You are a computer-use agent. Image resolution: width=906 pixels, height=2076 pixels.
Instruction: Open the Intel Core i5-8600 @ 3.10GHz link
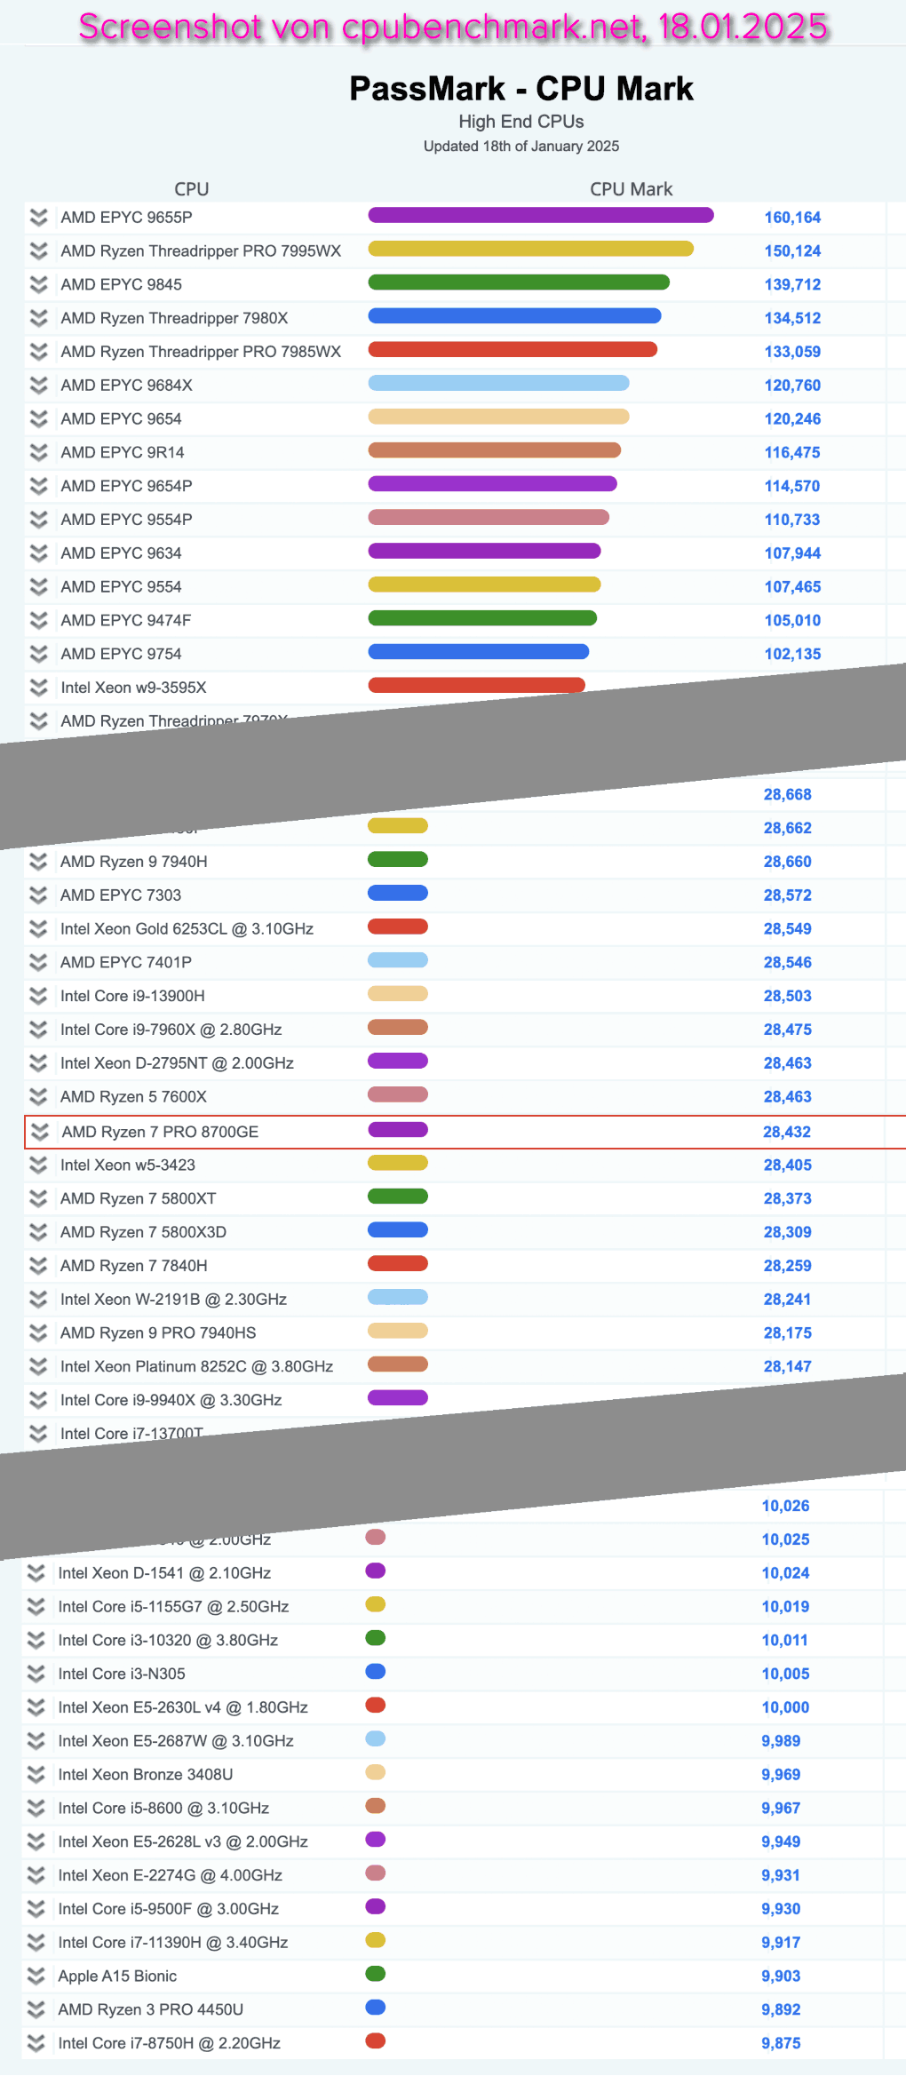point(163,1808)
